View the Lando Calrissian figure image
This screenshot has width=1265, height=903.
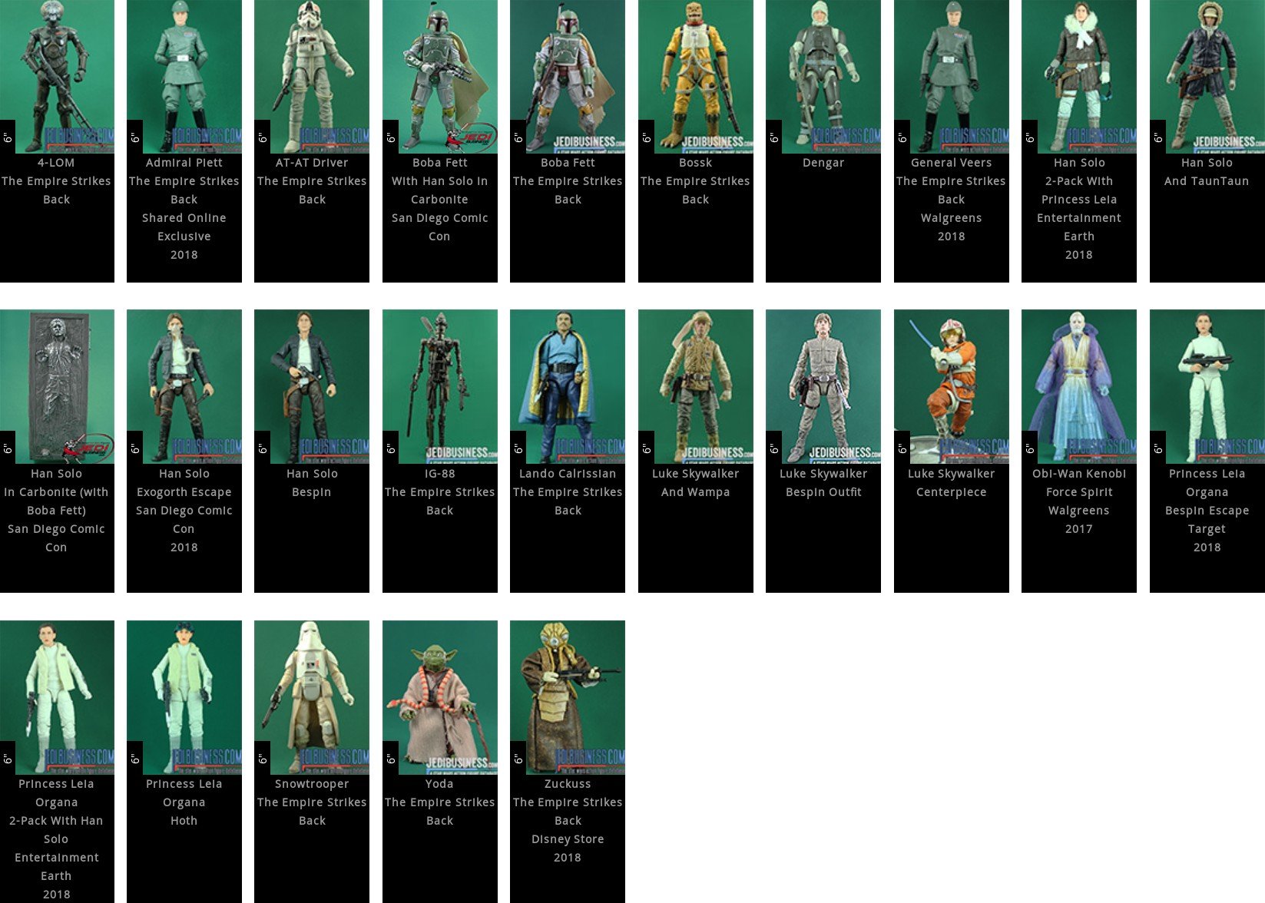pyautogui.click(x=568, y=386)
